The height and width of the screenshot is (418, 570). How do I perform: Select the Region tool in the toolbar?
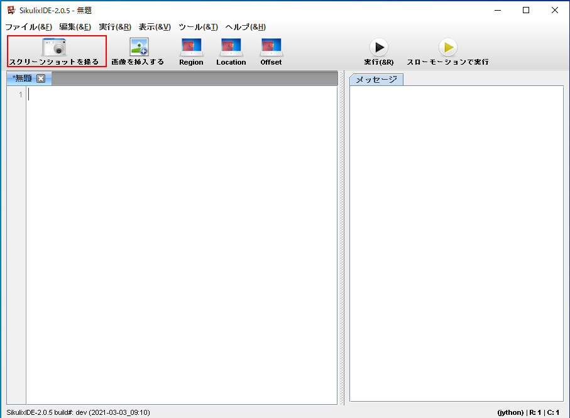click(x=191, y=48)
